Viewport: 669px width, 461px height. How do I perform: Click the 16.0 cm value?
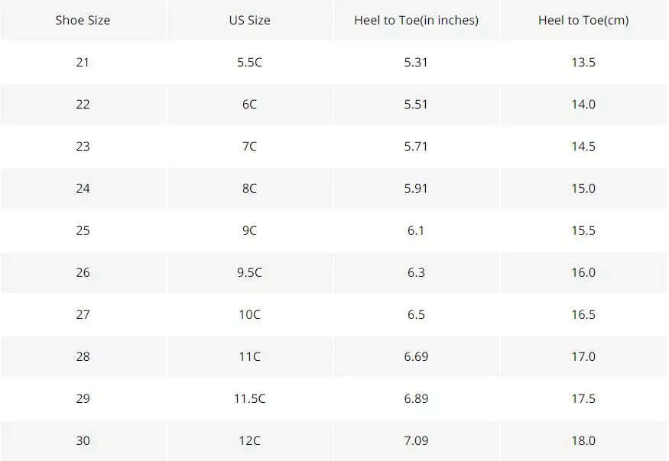(x=583, y=272)
